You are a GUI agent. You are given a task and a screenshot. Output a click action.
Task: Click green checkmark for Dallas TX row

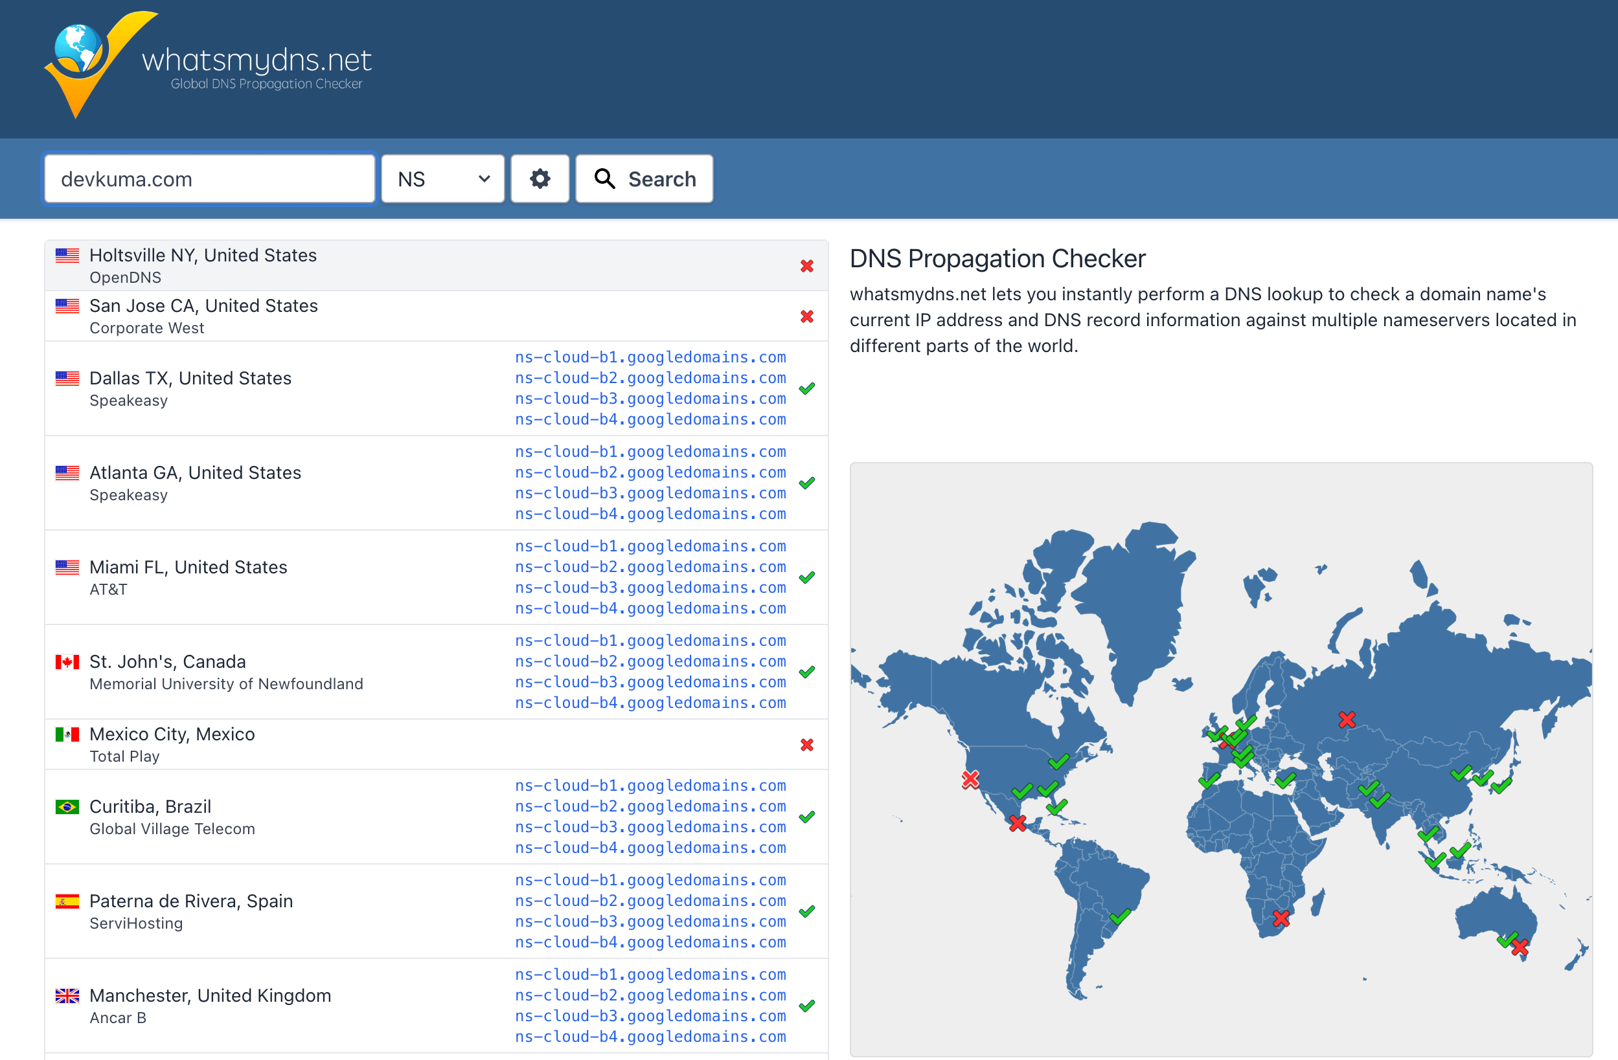(806, 388)
